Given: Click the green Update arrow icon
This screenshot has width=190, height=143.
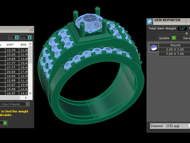Looking at the screenshot, I should point(174,38).
